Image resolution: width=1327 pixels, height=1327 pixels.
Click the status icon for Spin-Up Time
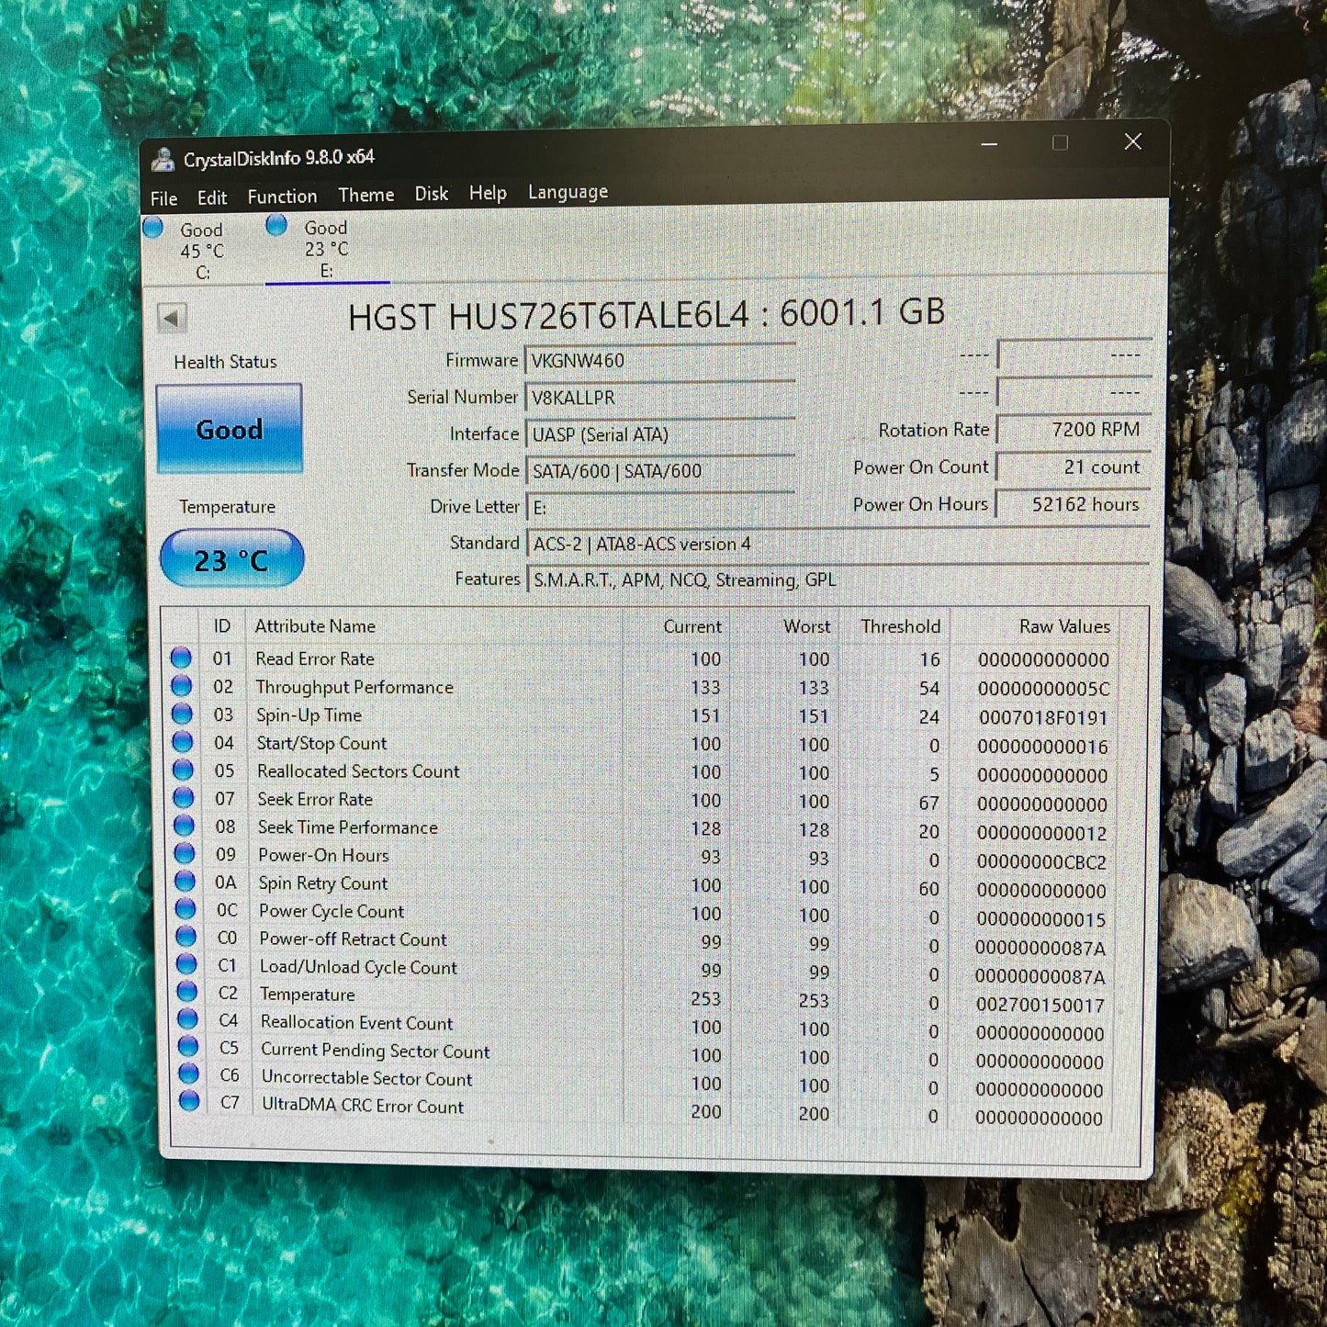(182, 714)
